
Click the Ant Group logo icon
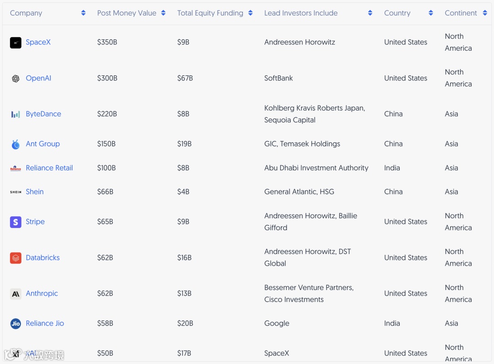(16, 144)
